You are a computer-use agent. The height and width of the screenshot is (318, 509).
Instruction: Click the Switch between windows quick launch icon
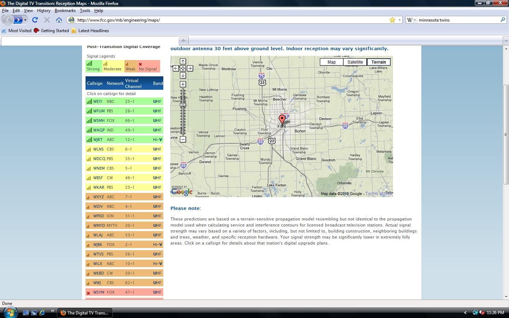point(34,313)
